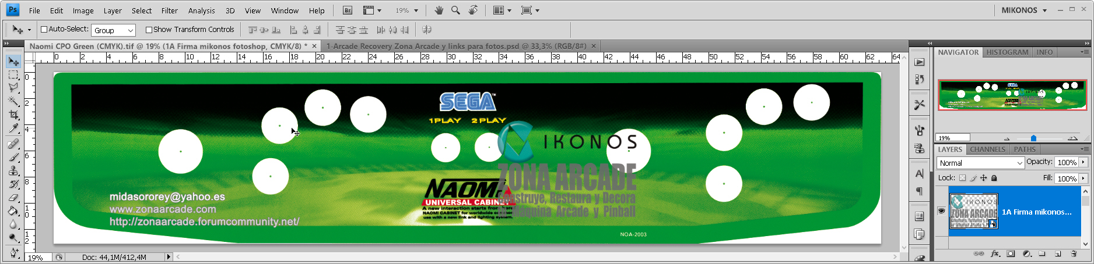
Task: Enable Show Transform Controls checkbox
Action: pos(149,30)
